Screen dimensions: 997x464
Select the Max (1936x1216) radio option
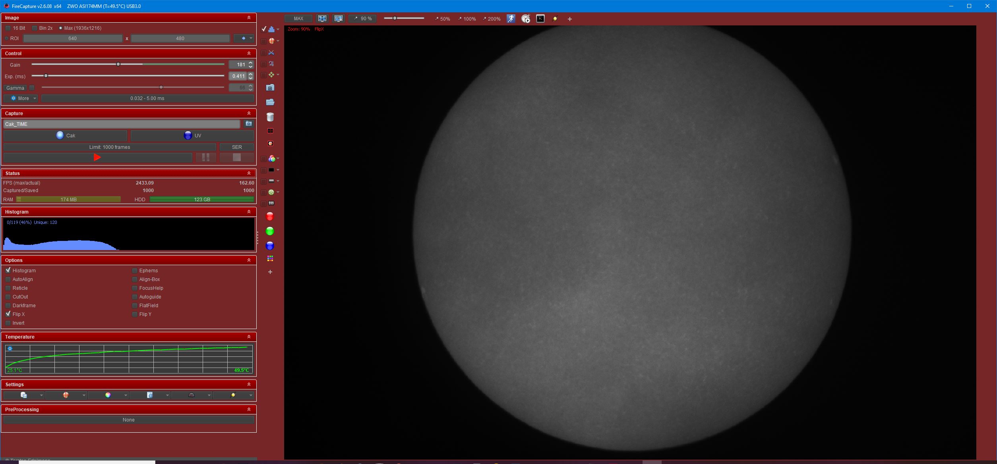[x=60, y=28]
